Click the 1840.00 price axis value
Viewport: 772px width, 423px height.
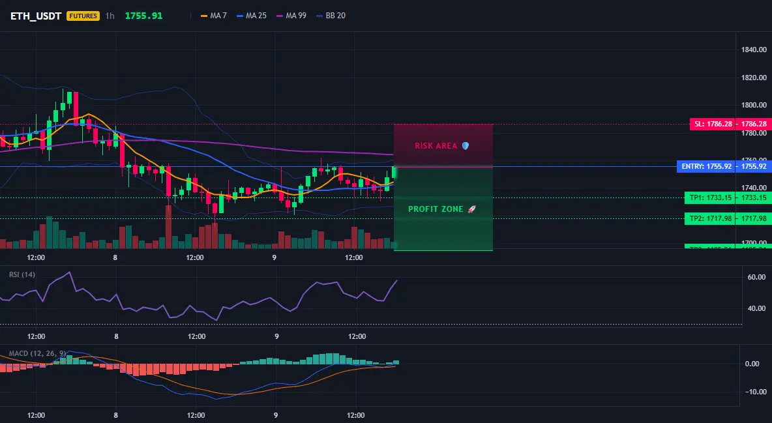point(754,50)
